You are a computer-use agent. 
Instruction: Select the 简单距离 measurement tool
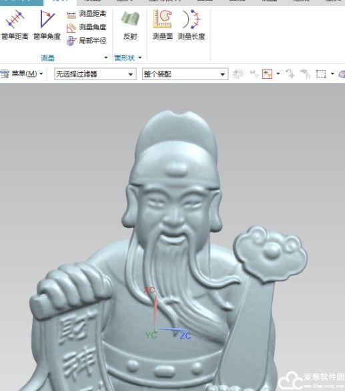pos(15,25)
